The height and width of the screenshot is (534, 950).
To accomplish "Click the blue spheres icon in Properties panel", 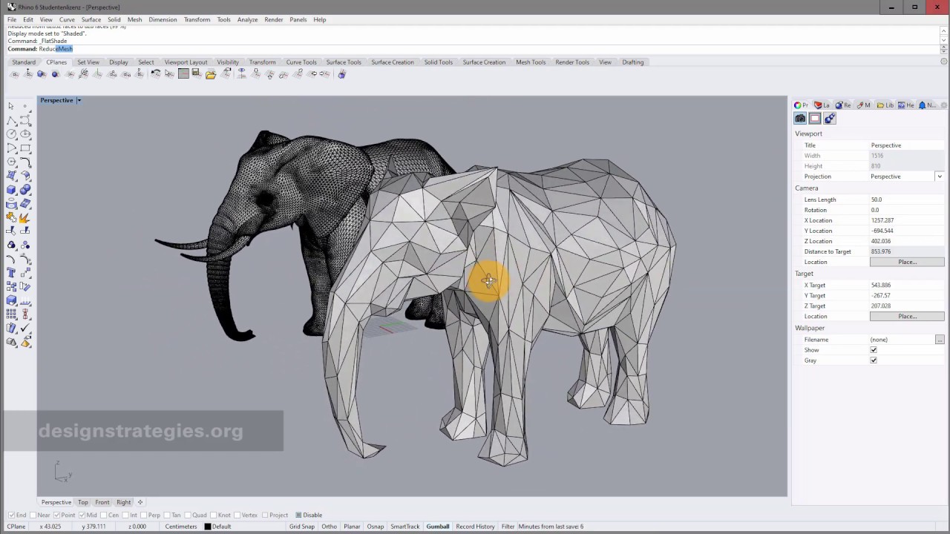I will click(x=830, y=119).
